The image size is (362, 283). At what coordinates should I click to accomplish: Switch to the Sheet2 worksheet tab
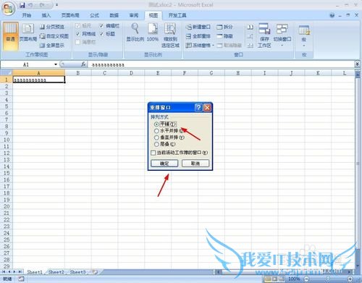click(x=56, y=272)
